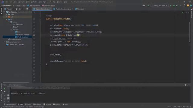Collapse the KursProjekte root node
Screen dimensions: 193x108
[4, 12]
